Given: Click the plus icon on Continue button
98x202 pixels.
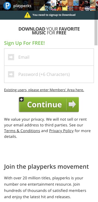Looking at the screenshot, I should click(22, 99).
